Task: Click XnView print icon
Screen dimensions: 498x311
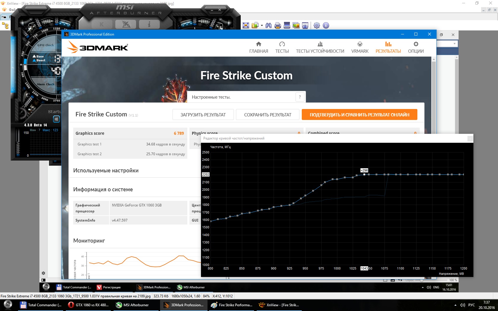Action: [278, 25]
